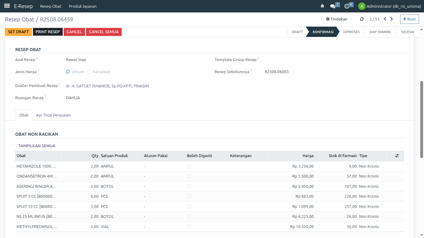
Task: Click the CANCEL SEMUA button
Action: [x=104, y=32]
